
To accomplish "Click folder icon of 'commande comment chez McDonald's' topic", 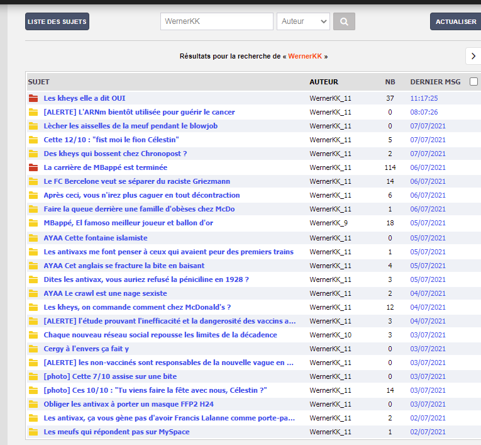I will (33, 307).
